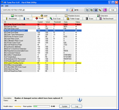Open options with the yellow tag icon
The image size is (119, 110).
click(x=100, y=10)
